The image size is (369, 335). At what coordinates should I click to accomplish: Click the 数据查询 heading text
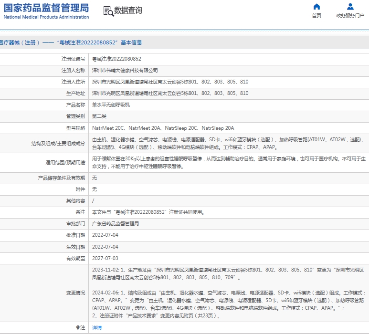(128, 10)
